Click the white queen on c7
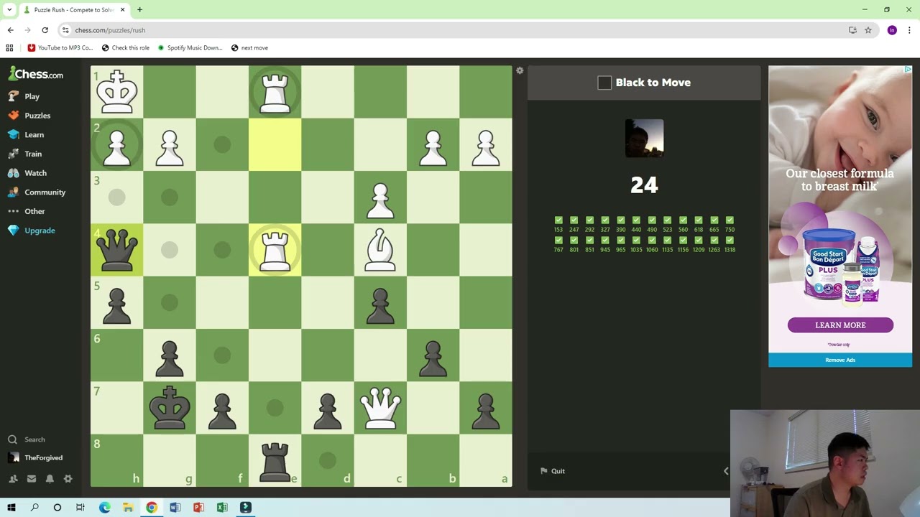Viewport: 920px width, 517px height. [x=380, y=408]
